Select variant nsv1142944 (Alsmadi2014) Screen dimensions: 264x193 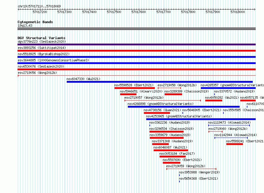(236, 135)
